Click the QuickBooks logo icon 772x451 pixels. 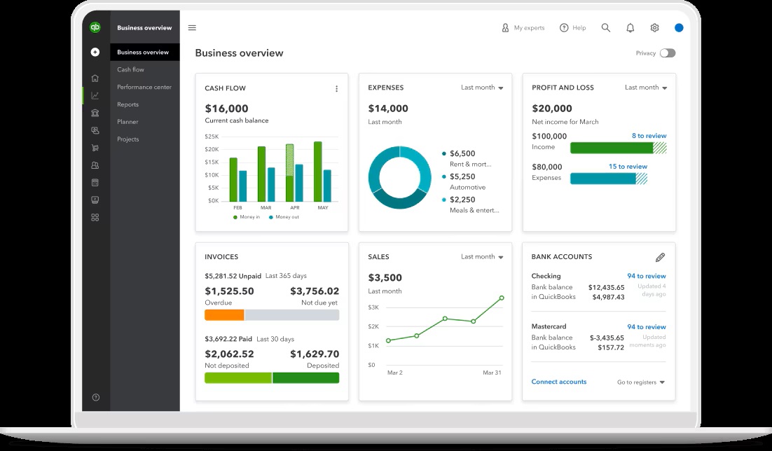(x=95, y=28)
